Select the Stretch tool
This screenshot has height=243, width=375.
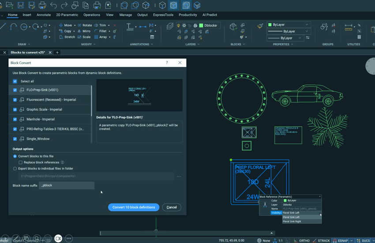click(x=67, y=37)
